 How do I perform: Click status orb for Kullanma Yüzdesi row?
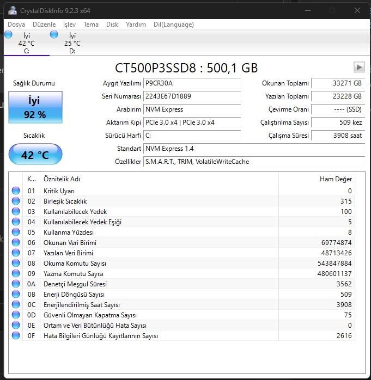click(x=16, y=232)
